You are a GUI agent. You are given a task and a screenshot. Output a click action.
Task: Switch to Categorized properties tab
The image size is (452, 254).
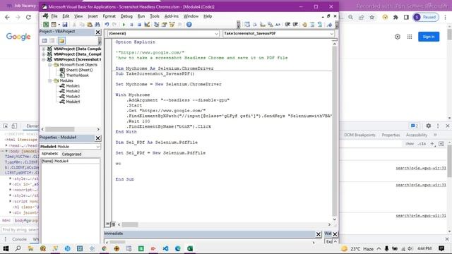point(71,155)
